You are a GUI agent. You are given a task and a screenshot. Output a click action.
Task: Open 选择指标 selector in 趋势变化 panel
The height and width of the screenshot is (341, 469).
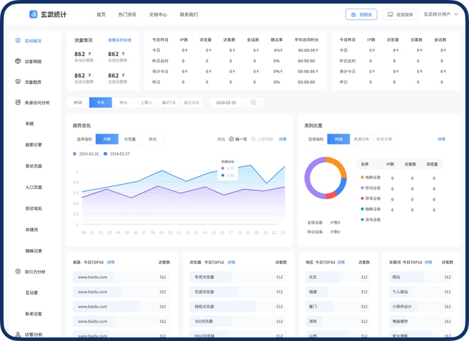[85, 139]
